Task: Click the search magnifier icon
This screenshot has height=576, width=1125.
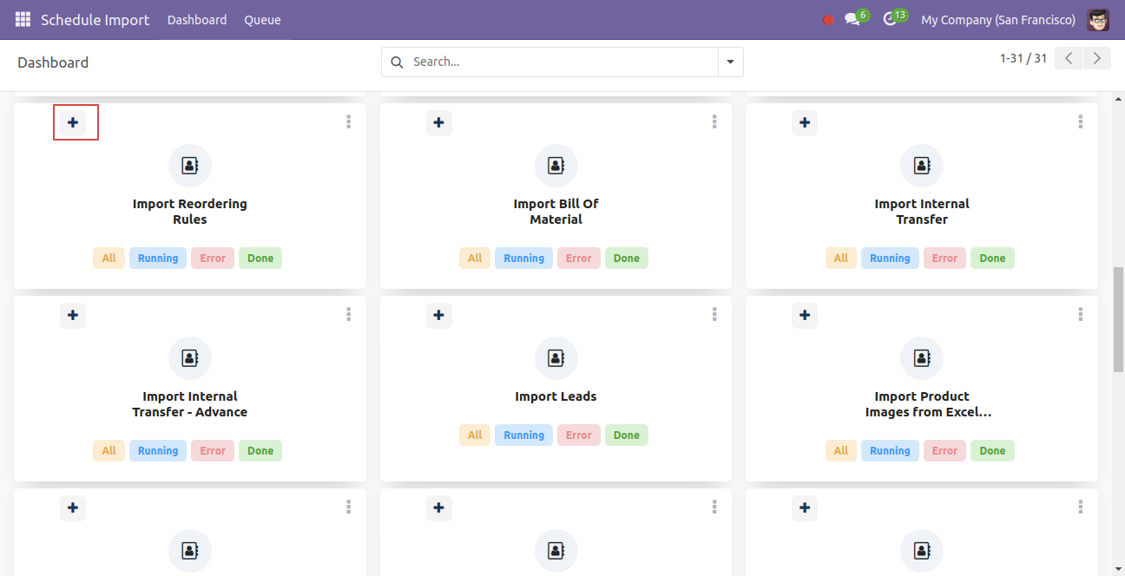Action: pos(397,62)
